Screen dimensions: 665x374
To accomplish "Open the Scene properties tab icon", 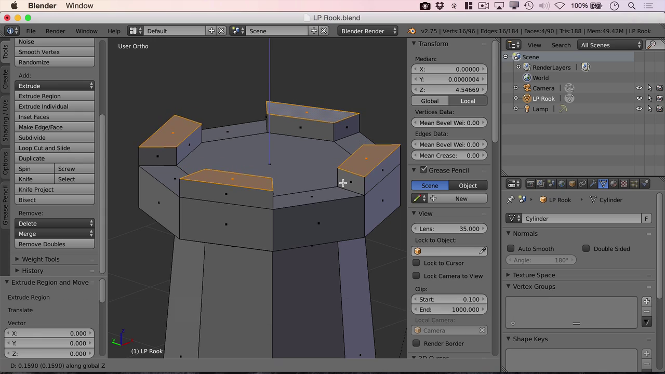I will click(551, 184).
